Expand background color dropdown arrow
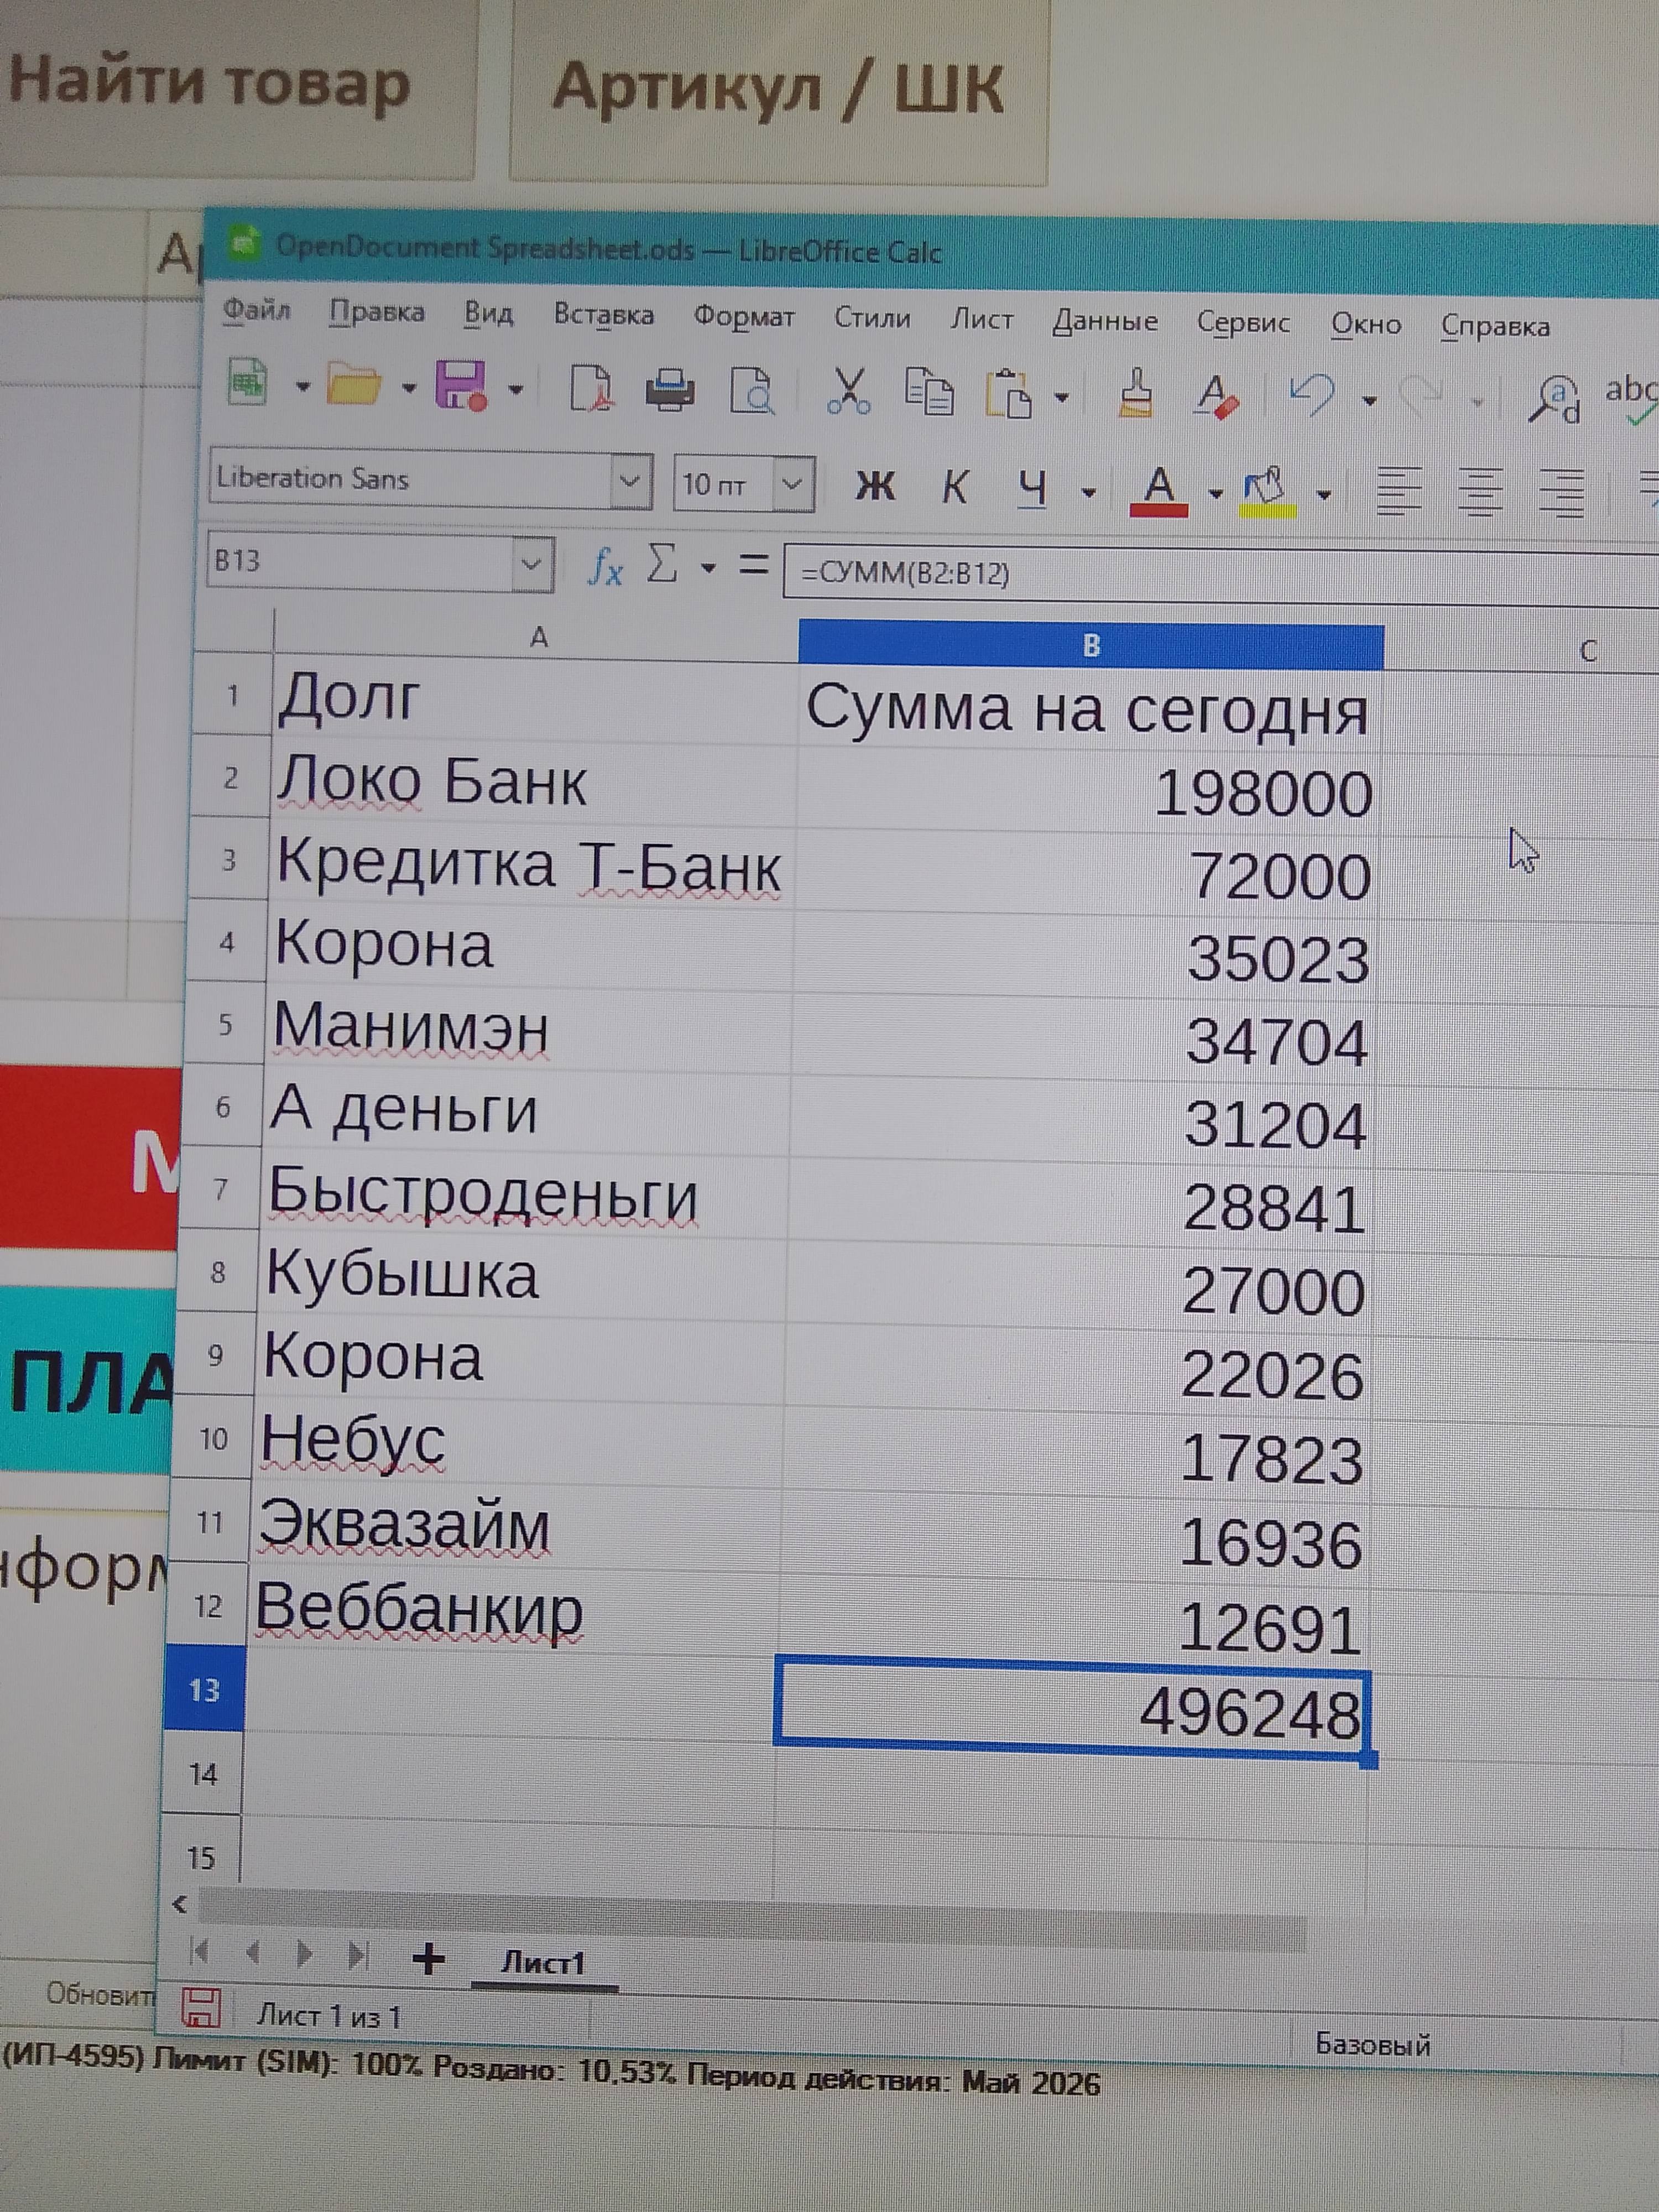Screen dimensions: 1659x2212 (x=1324, y=494)
